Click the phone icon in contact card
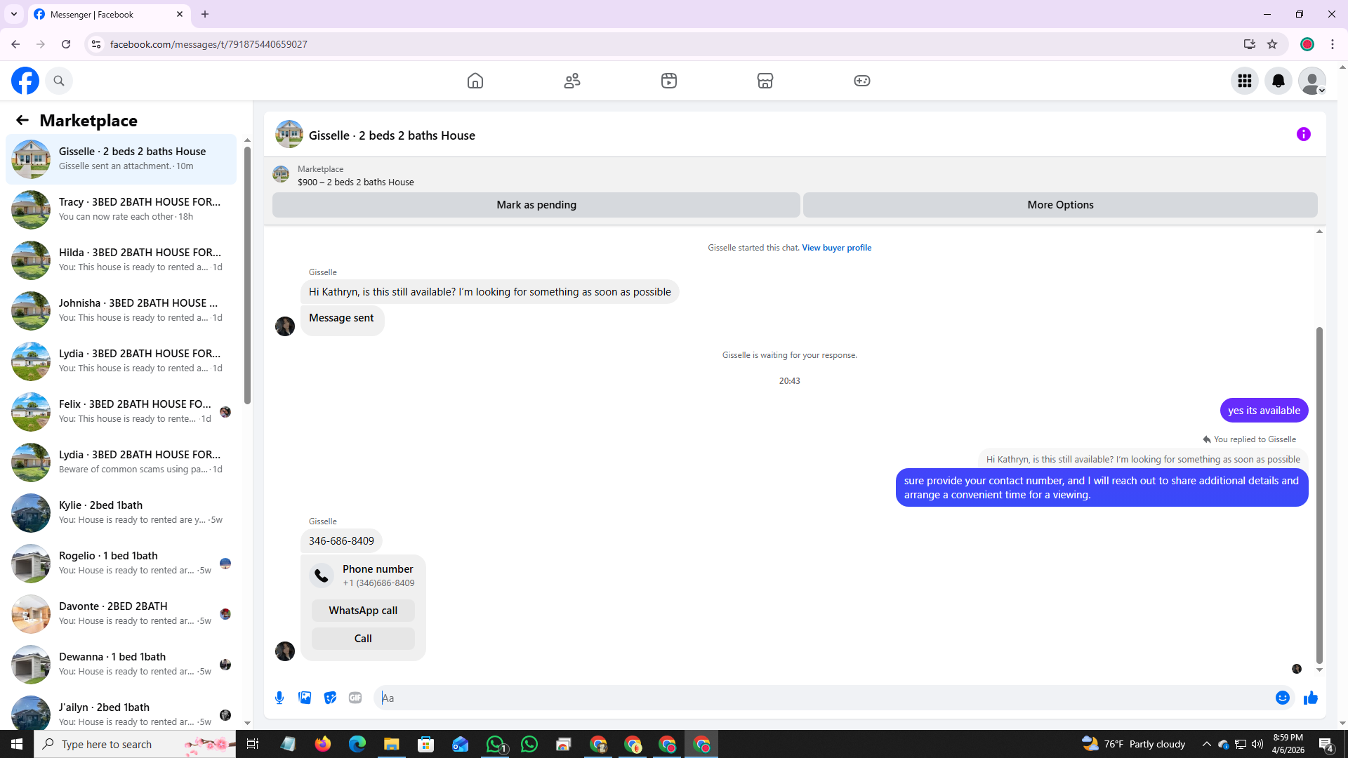 coord(322,576)
